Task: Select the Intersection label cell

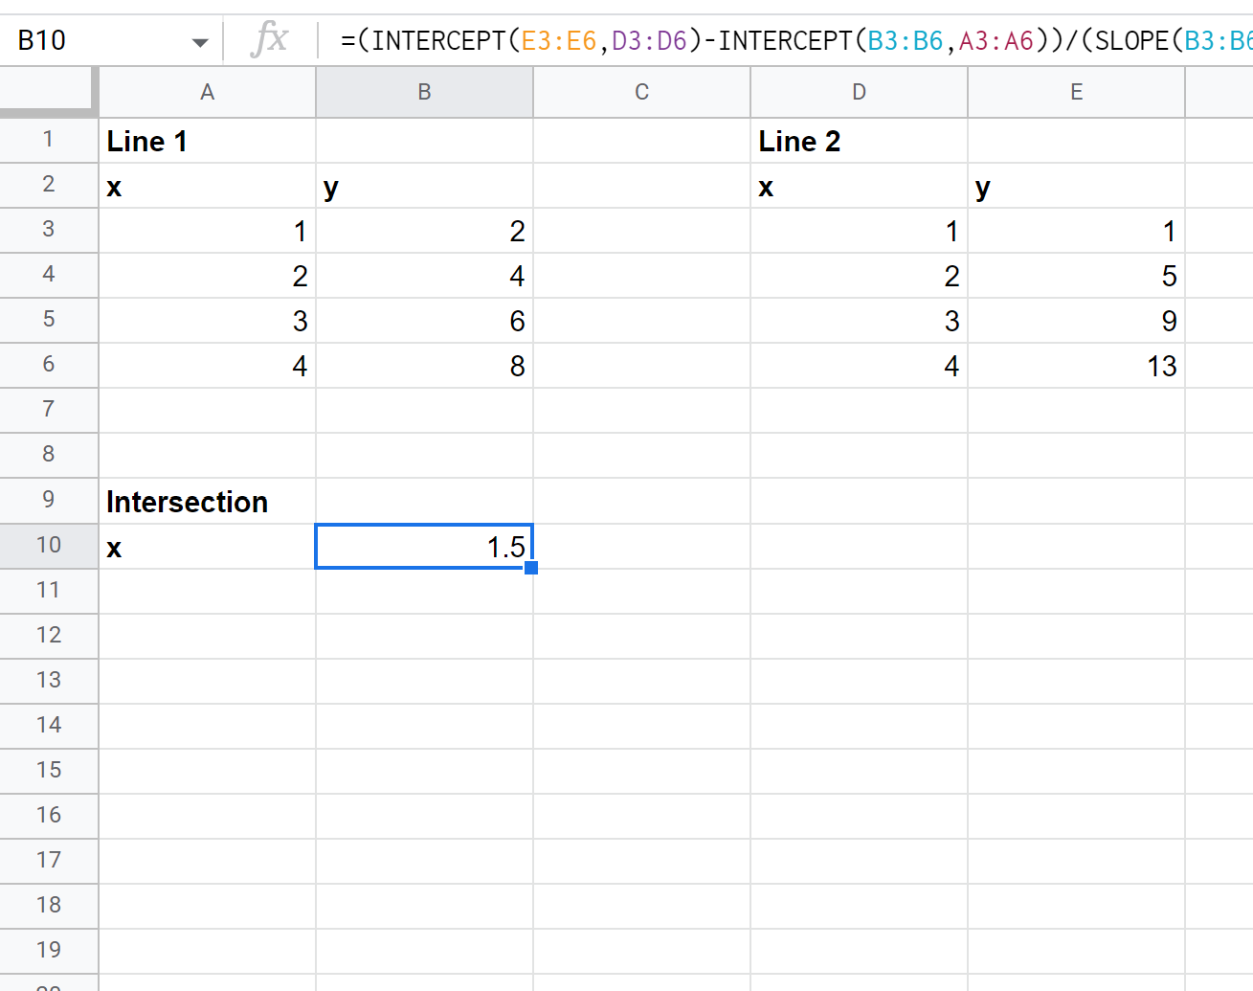Action: click(x=207, y=502)
